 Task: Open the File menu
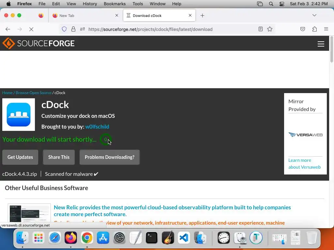(42, 4)
